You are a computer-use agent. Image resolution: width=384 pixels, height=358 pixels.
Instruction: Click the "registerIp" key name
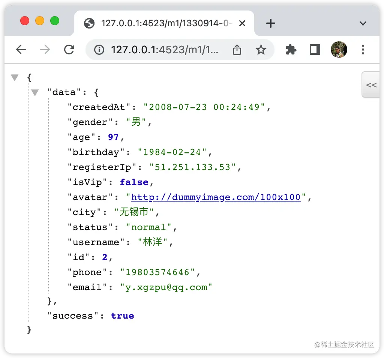102,167
